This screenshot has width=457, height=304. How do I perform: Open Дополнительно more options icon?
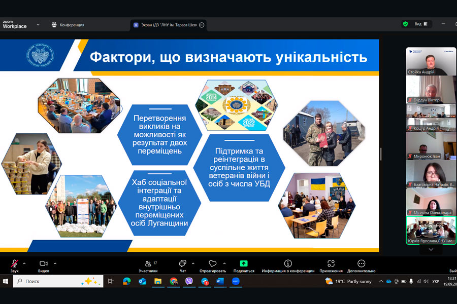tap(361, 263)
